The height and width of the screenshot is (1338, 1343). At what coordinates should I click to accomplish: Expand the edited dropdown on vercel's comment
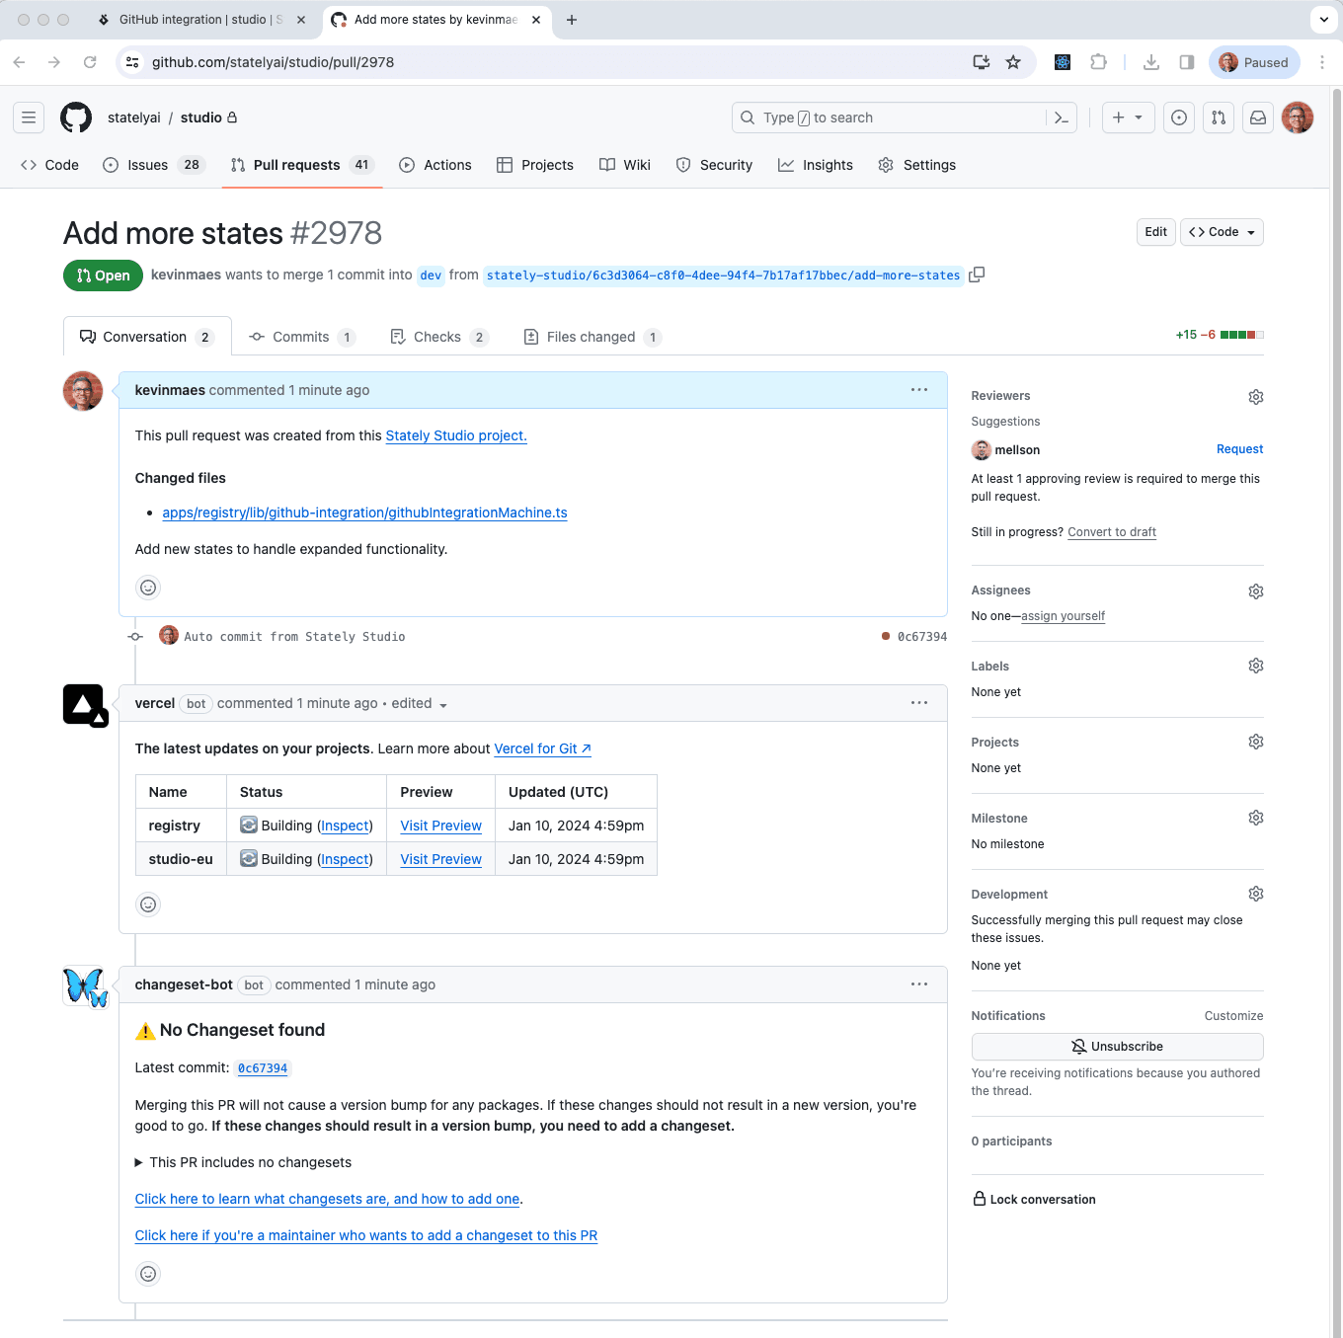click(442, 703)
